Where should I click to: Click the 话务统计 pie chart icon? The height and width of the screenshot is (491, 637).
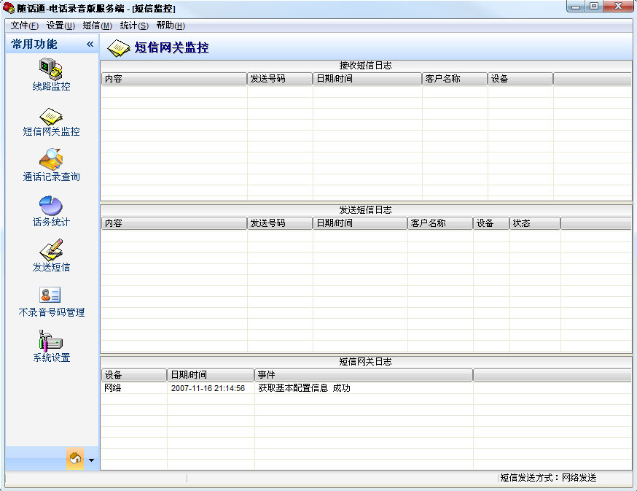pyautogui.click(x=51, y=206)
